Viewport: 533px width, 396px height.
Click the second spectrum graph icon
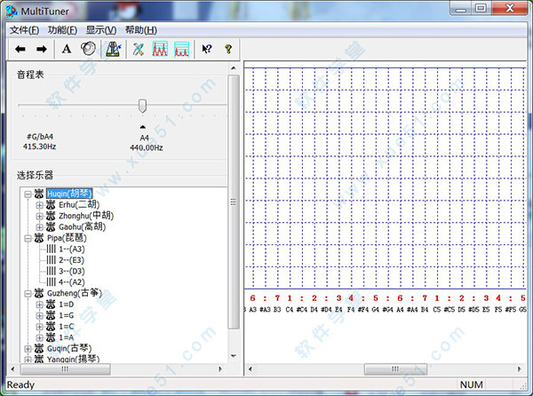click(x=181, y=49)
